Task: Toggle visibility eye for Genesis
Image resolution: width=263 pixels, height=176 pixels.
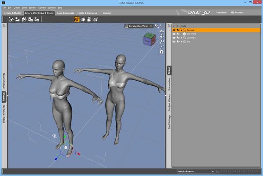Action: pyautogui.click(x=174, y=30)
